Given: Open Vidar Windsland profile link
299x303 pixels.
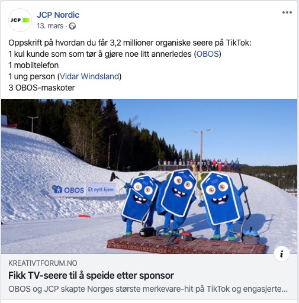Looking at the screenshot, I should click(x=89, y=76).
